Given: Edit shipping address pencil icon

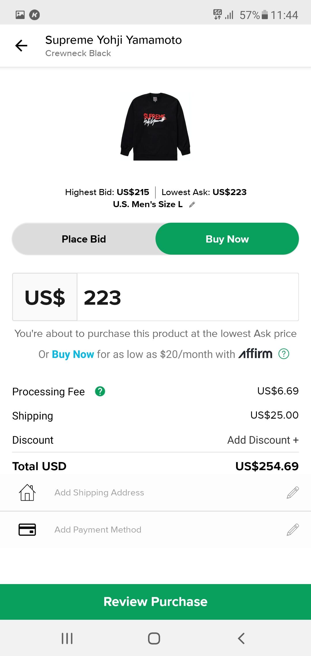Looking at the screenshot, I should point(293,493).
